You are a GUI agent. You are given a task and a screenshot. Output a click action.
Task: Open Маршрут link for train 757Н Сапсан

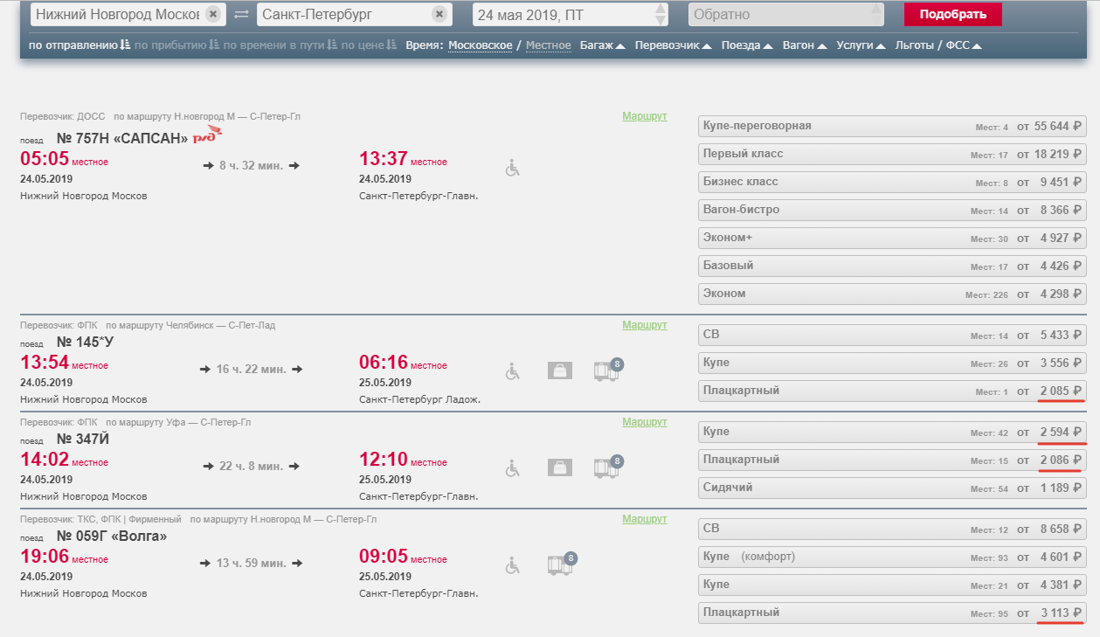pyautogui.click(x=644, y=116)
